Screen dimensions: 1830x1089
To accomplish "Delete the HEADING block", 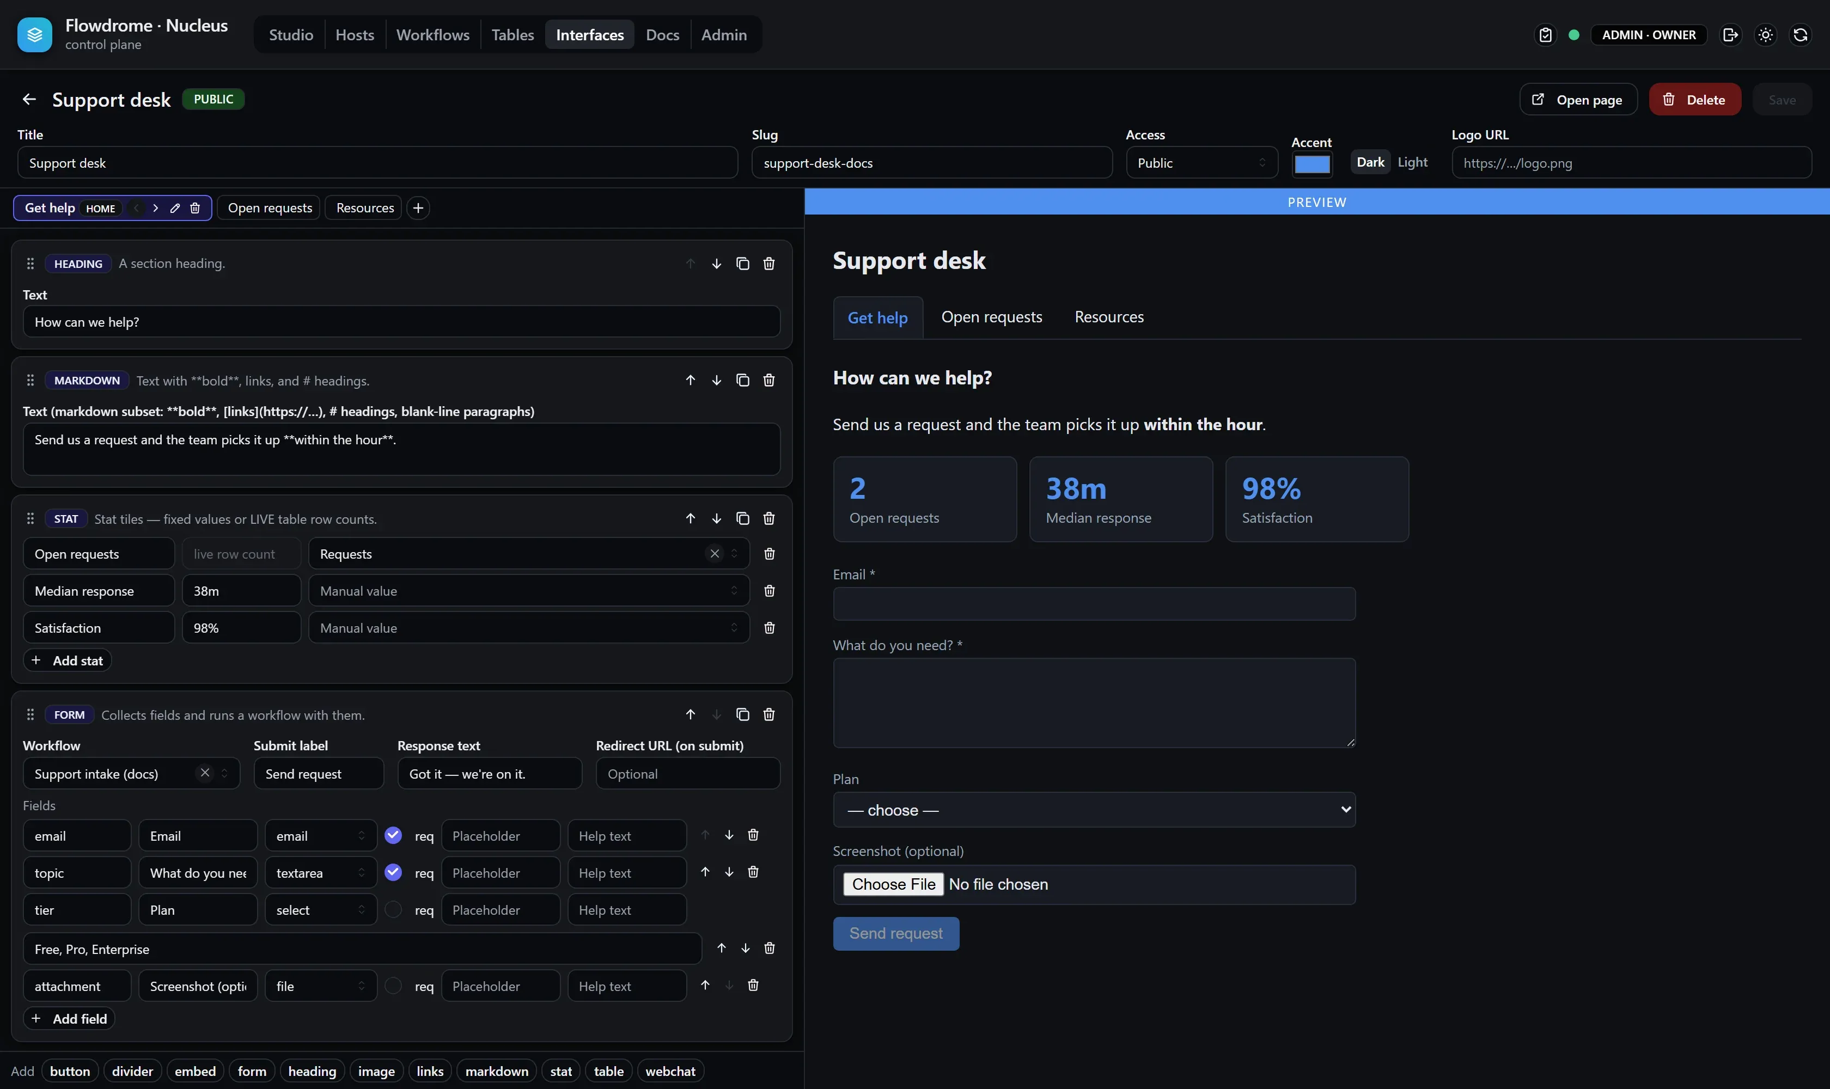I will pyautogui.click(x=768, y=264).
